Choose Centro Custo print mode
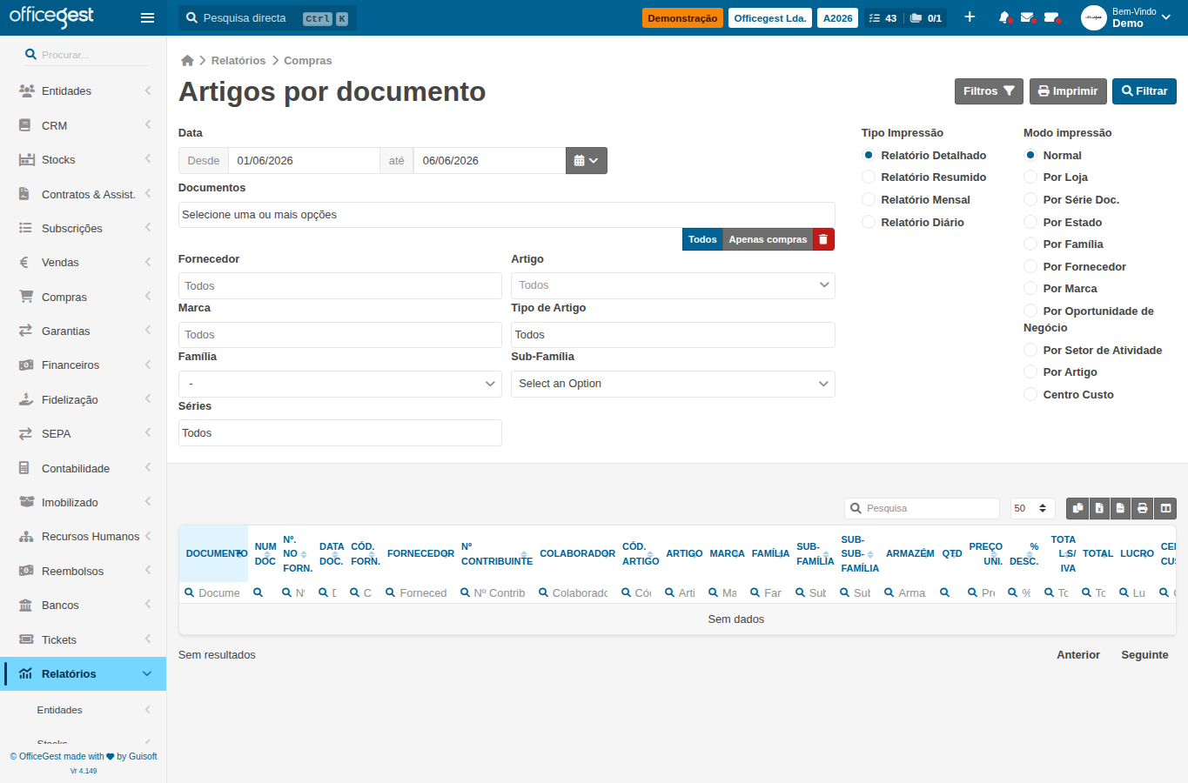Image resolution: width=1188 pixels, height=783 pixels. point(1030,394)
